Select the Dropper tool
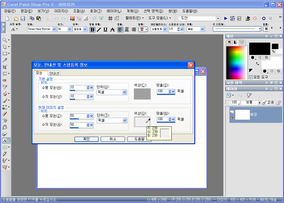This screenshot has height=203, width=284. point(5,60)
